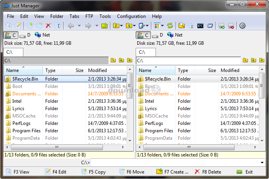
Task: Expand the S folder dropdown arrow
Action: click(134, 26)
